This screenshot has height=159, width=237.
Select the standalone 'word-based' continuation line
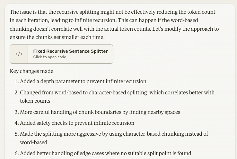33,142
